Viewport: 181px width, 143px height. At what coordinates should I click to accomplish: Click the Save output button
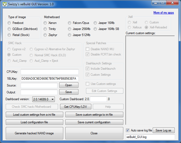[69, 92]
